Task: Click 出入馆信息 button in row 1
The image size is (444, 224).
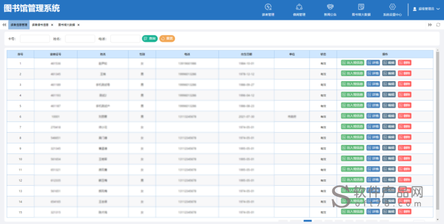Action: [x=352, y=63]
